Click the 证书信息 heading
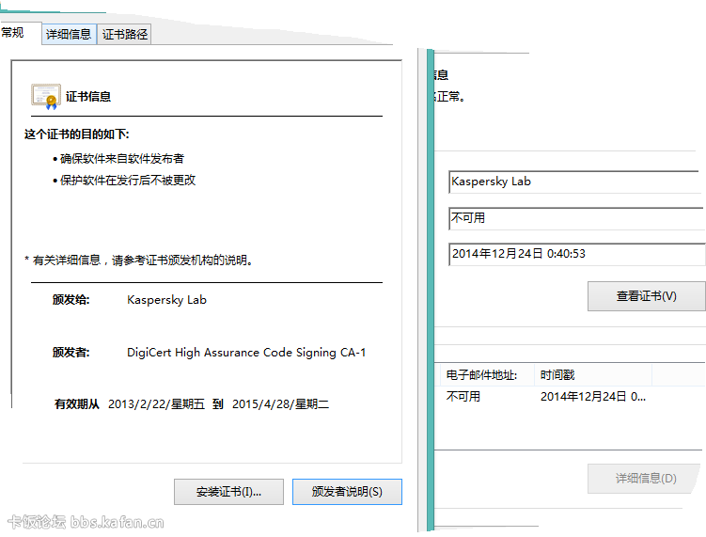Screen dimensions: 706x537 coord(88,97)
